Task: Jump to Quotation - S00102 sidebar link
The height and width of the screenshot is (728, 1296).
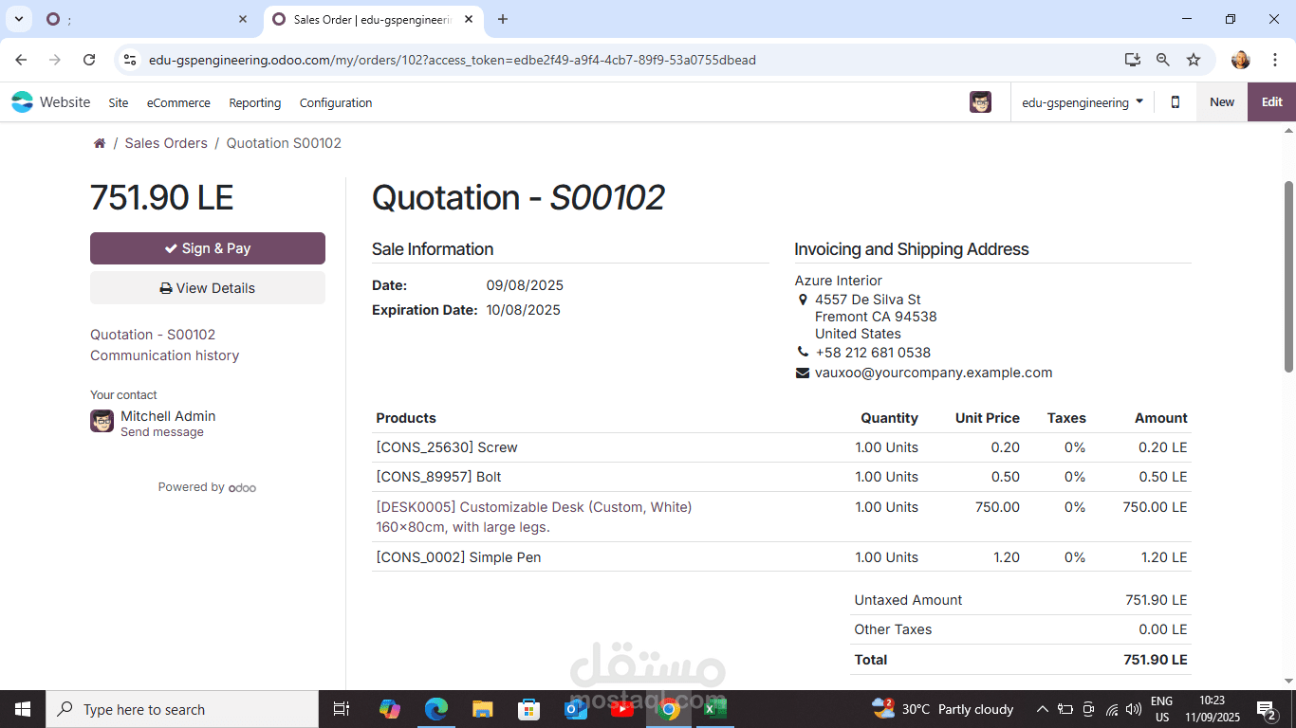Action: pos(153,335)
